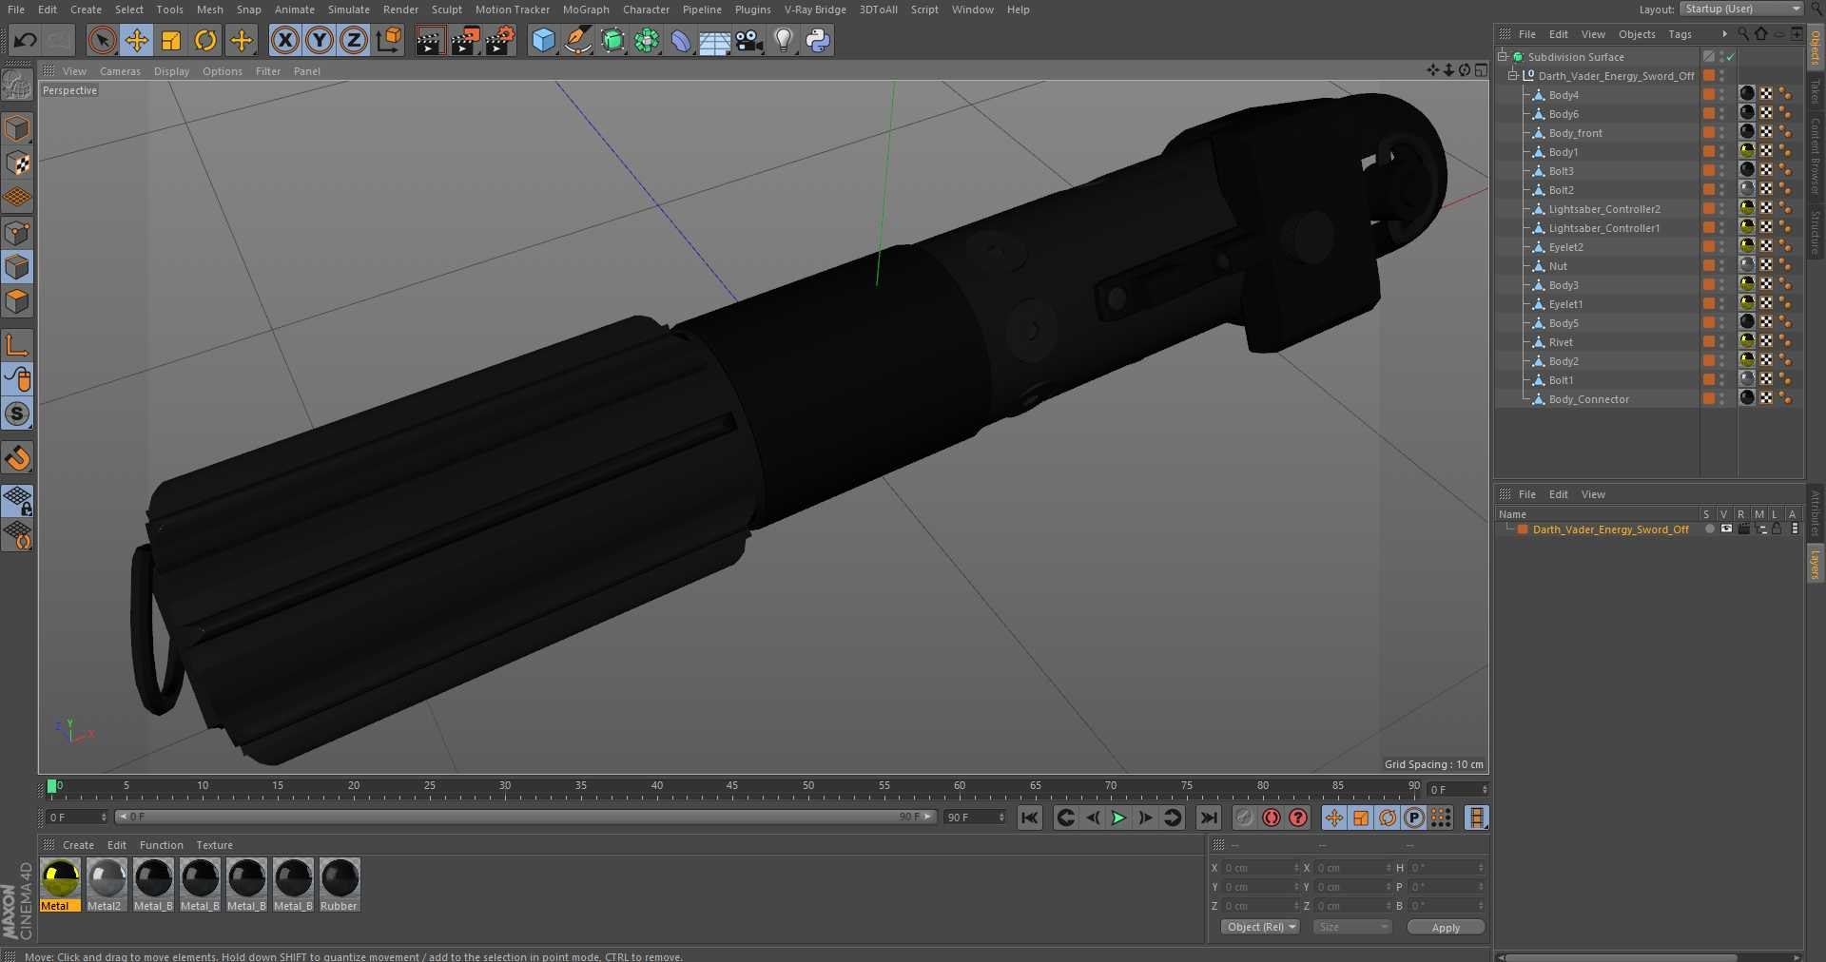This screenshot has width=1826, height=962.
Task: Toggle visibility dots of Body4
Action: click(x=1721, y=95)
